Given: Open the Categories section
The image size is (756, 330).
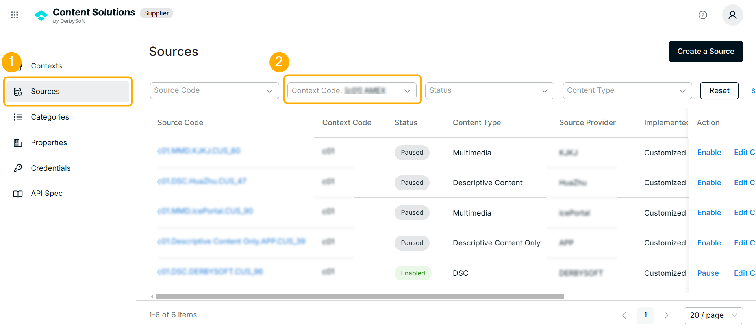Looking at the screenshot, I should [x=50, y=117].
